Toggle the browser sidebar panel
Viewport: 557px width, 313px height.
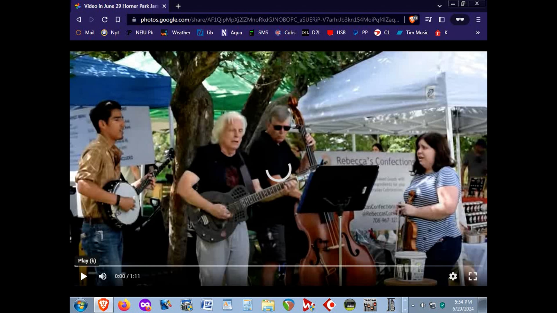click(x=442, y=19)
